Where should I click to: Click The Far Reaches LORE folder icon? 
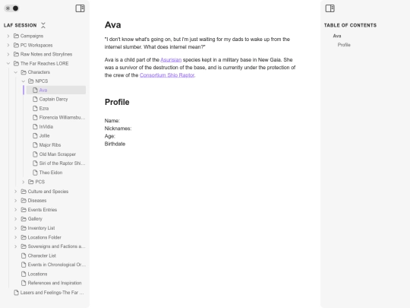click(x=16, y=63)
